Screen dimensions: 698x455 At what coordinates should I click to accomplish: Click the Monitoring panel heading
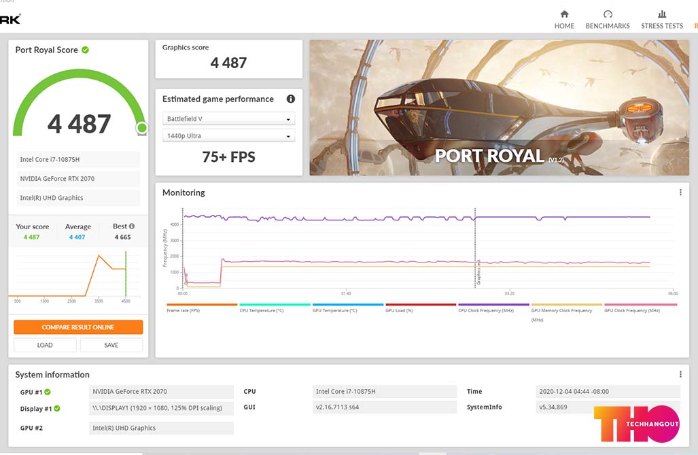tap(184, 192)
